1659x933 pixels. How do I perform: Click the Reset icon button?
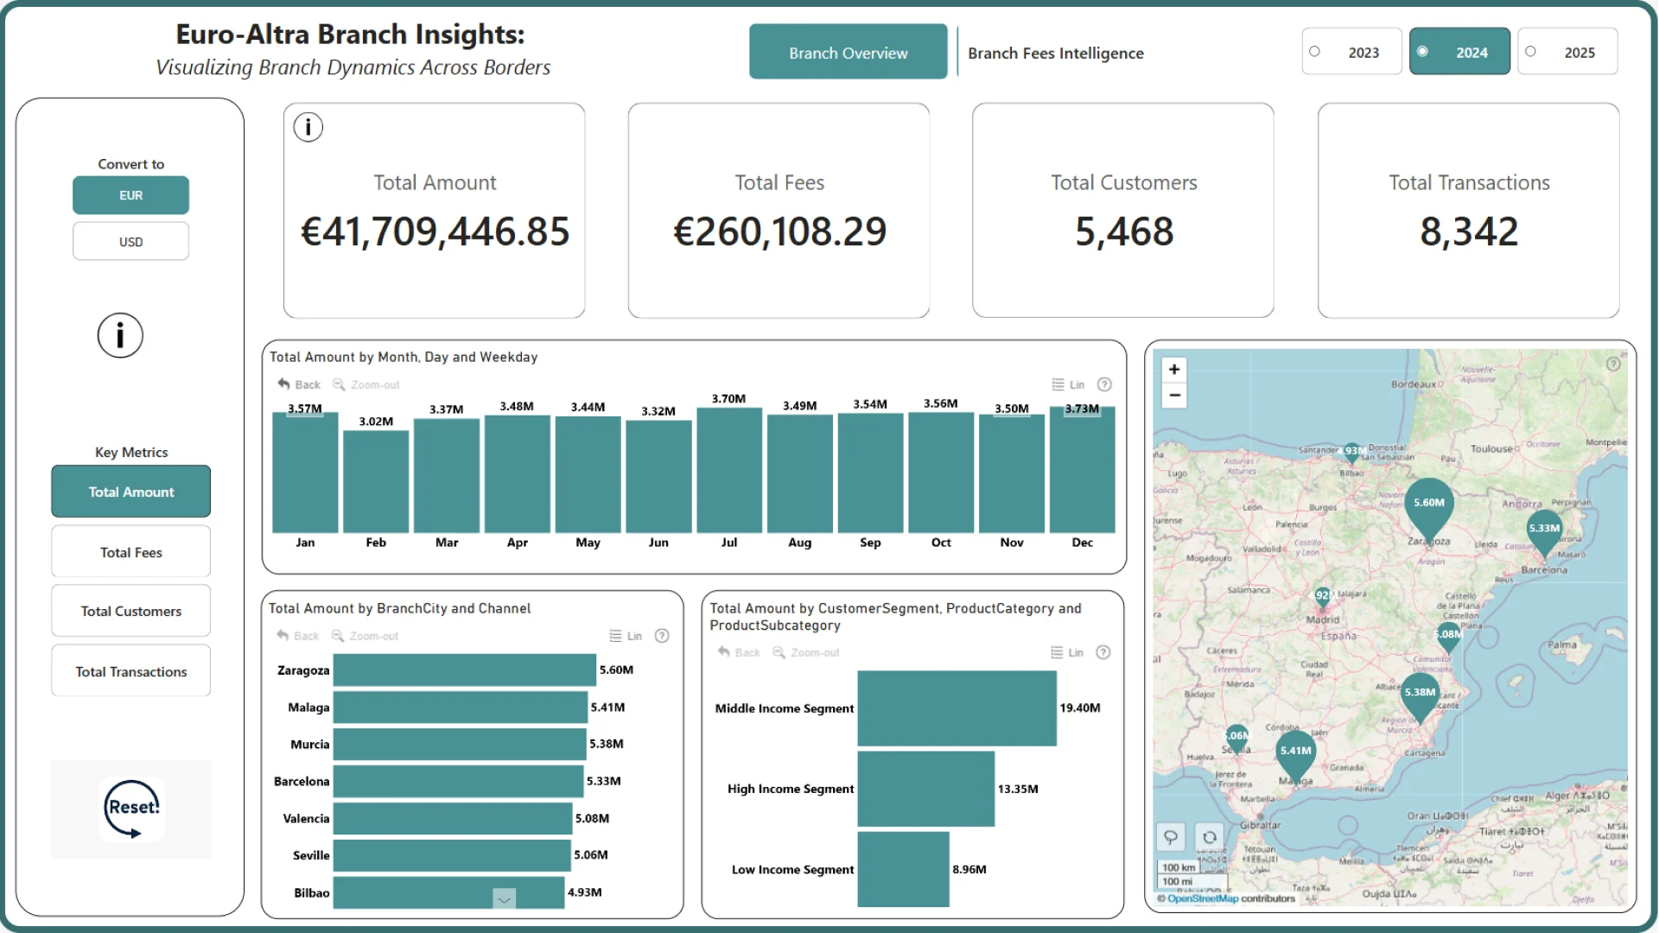[132, 809]
